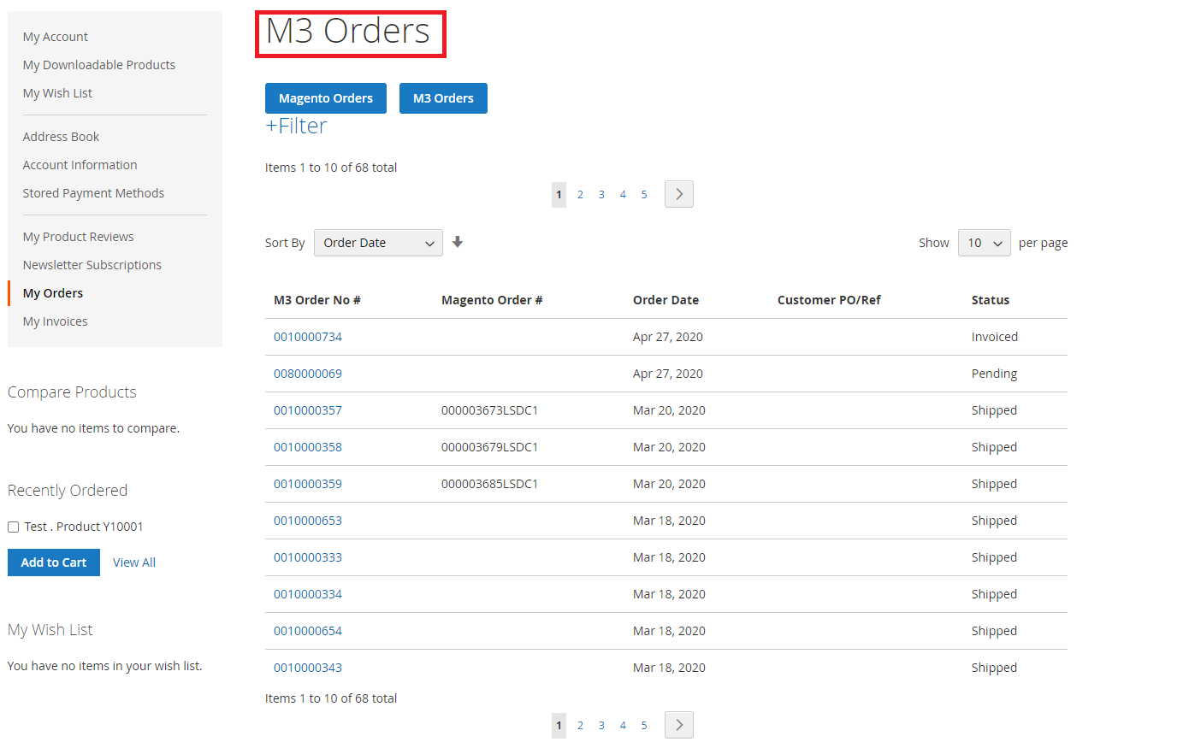This screenshot has height=748, width=1195.
Task: Open order 0010000357
Action: coord(308,410)
